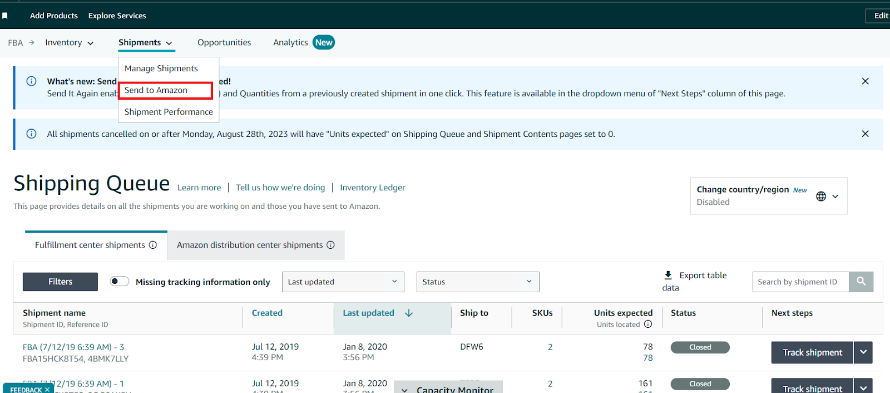The height and width of the screenshot is (393, 890).
Task: Click the FEEDBACK tab label
Action: click(26, 390)
